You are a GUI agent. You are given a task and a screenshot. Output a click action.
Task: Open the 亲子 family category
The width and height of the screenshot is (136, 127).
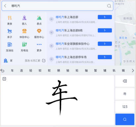pos(10,34)
